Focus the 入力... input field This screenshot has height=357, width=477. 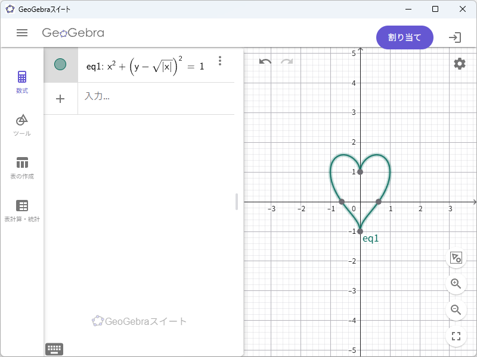tap(156, 98)
